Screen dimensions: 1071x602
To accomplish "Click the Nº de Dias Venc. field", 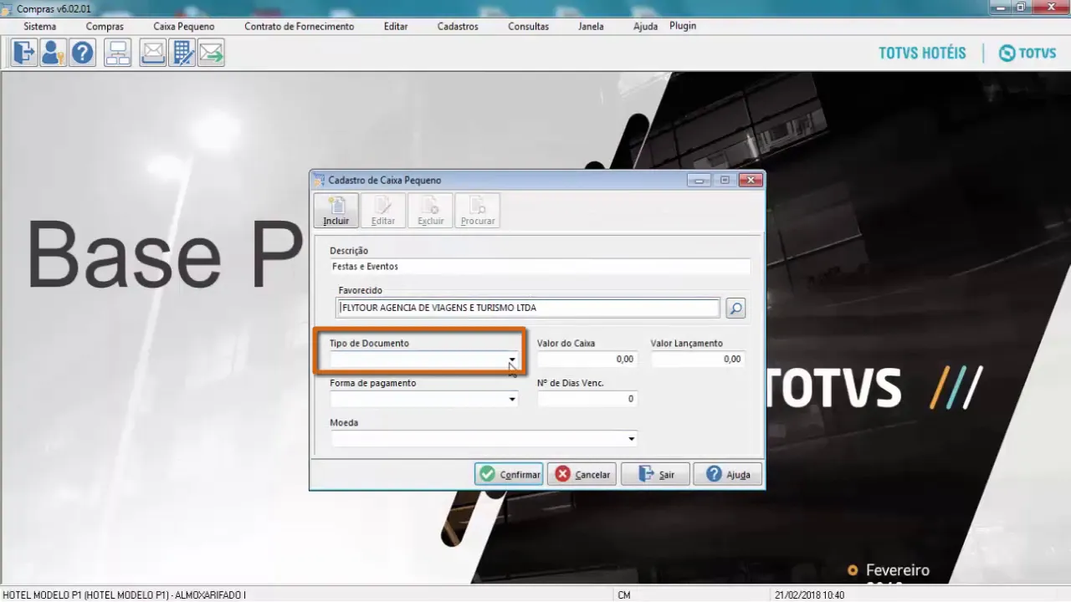I will coord(586,399).
